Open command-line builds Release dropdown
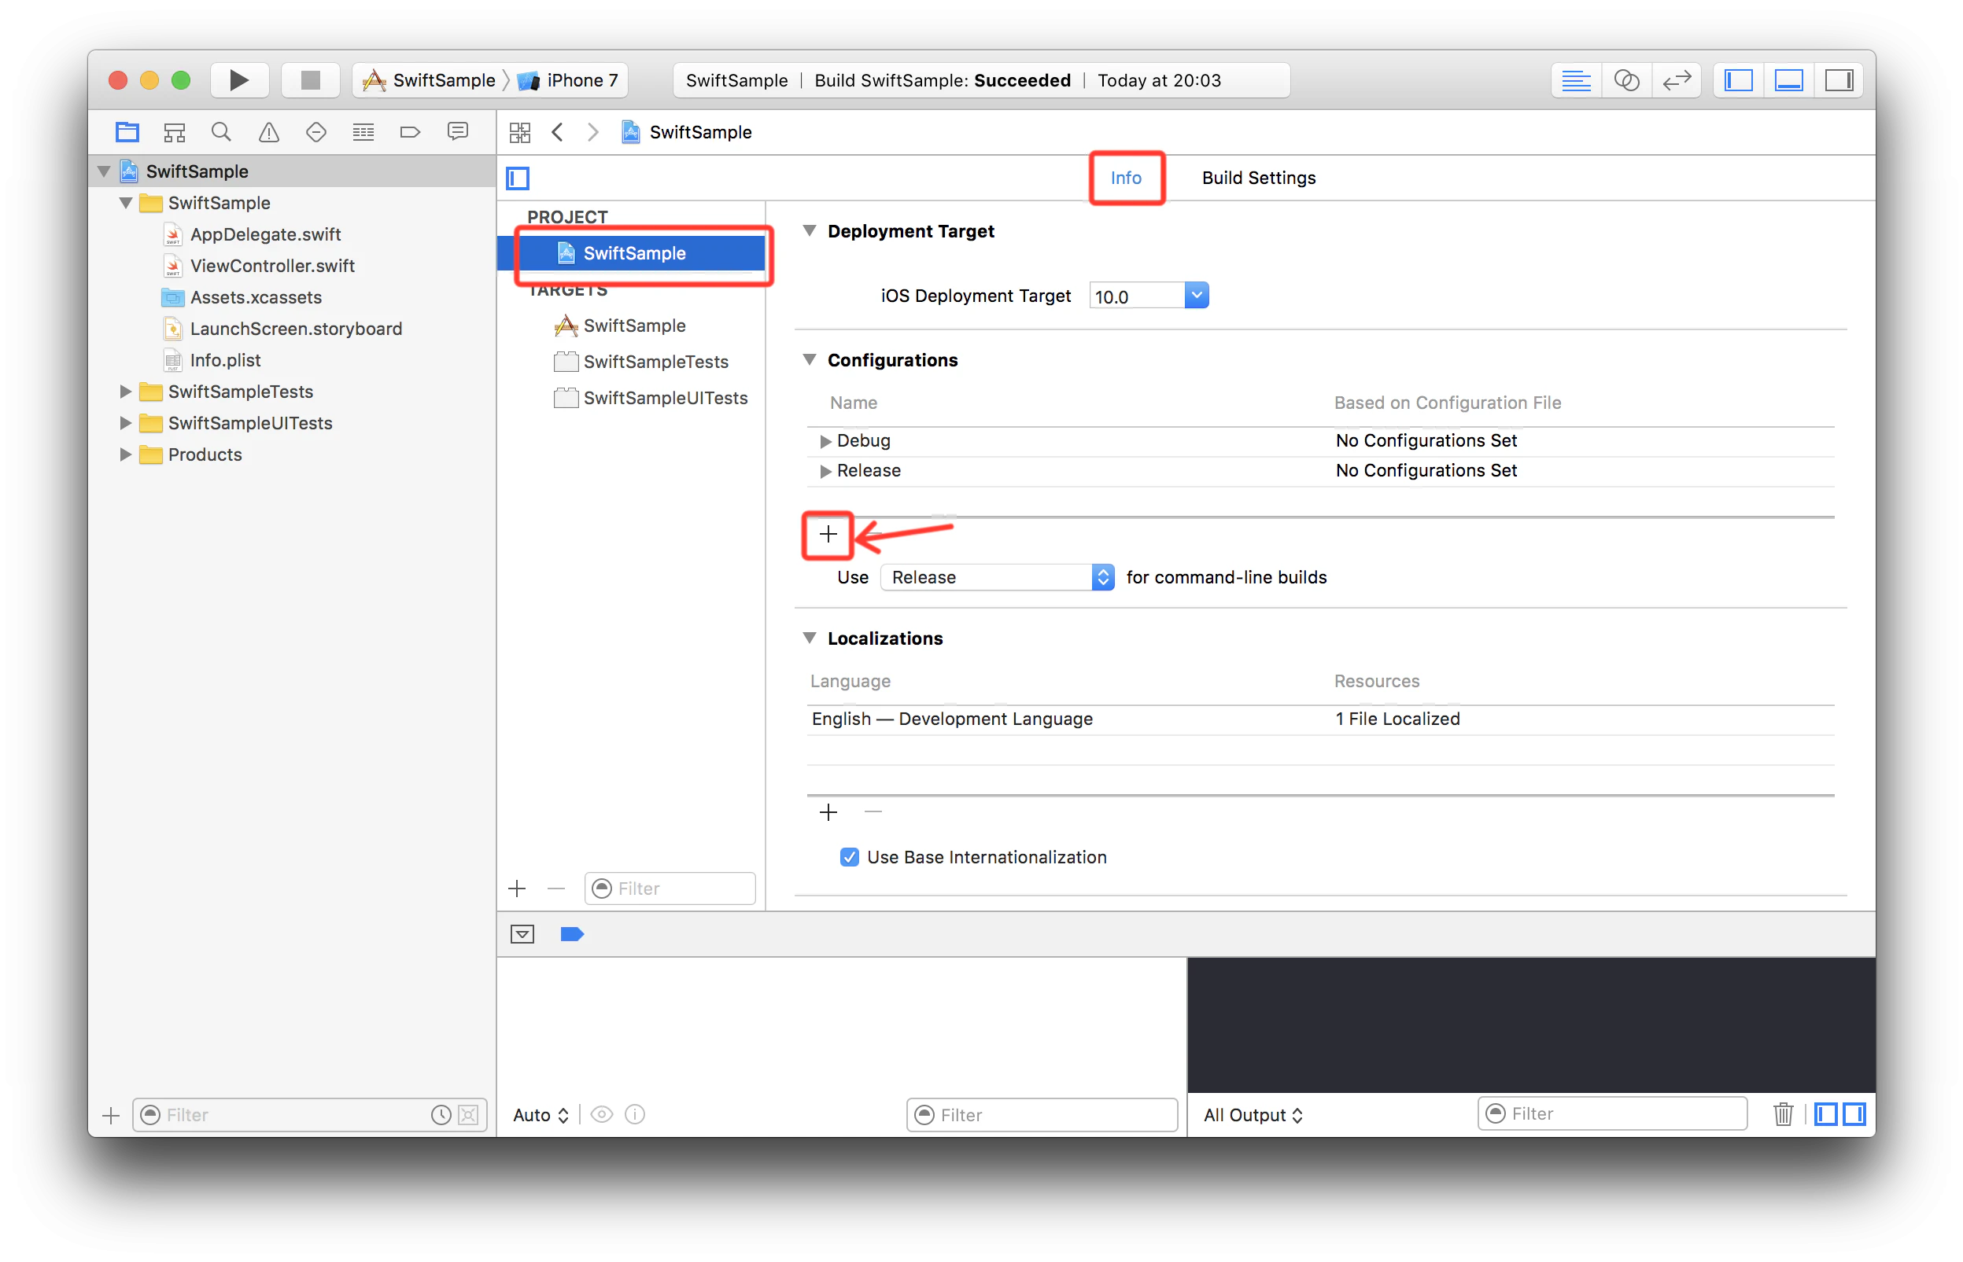Image resolution: width=1963 pixels, height=1262 pixels. (997, 577)
